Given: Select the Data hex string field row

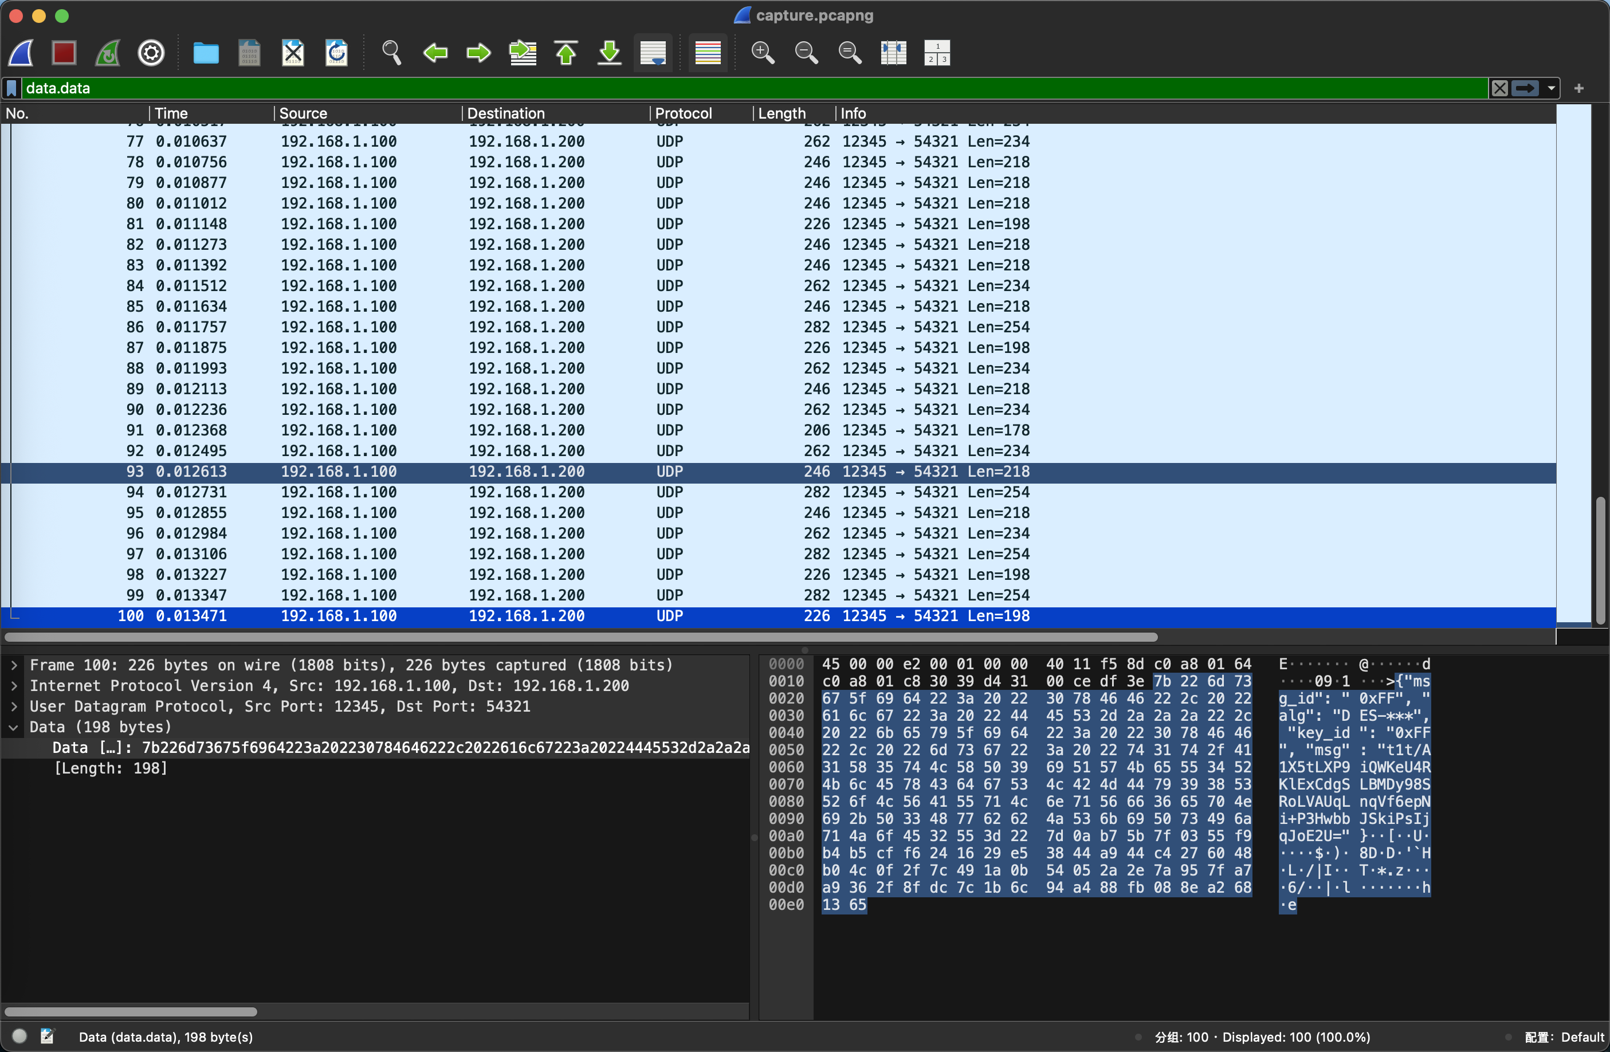Looking at the screenshot, I should tap(375, 748).
